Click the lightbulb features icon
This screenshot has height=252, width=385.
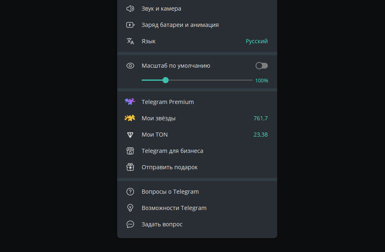coord(130,208)
